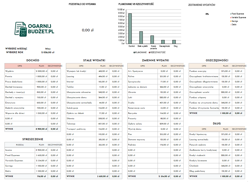The image size is (249, 182).
Task: Select the Wypłata plan cell 2 000,00 zł
Action: tap(42, 71)
